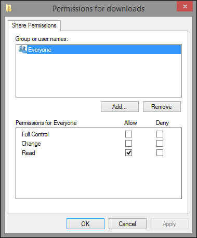This screenshot has width=197, height=238.
Task: Check the Deny Read checkbox
Action: tap(160, 153)
